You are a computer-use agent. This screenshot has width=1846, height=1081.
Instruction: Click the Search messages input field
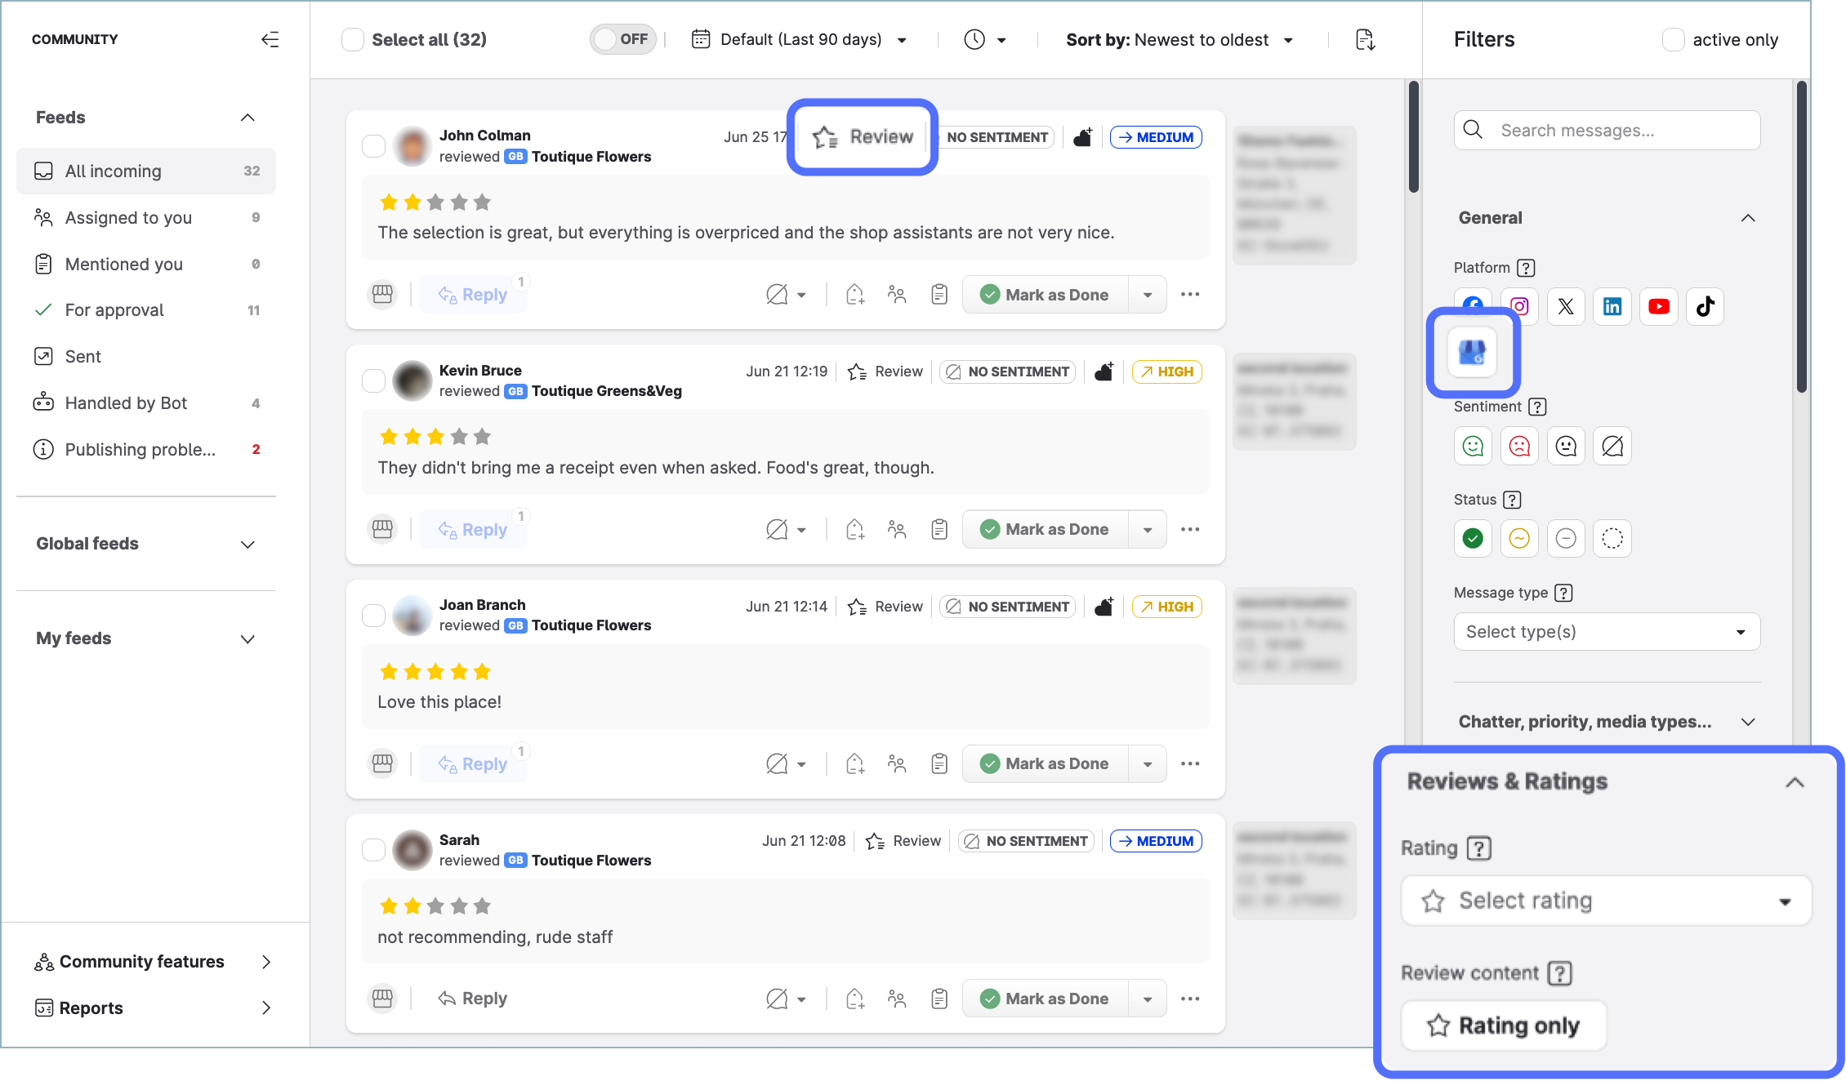pyautogui.click(x=1606, y=131)
